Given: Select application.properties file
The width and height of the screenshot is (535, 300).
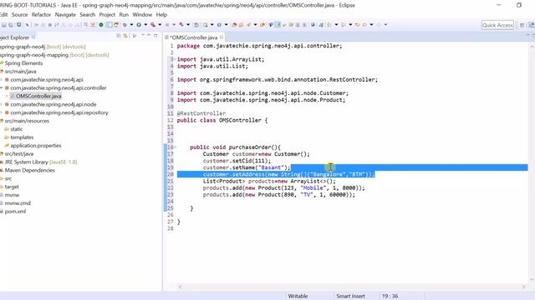Looking at the screenshot, I should point(36,146).
